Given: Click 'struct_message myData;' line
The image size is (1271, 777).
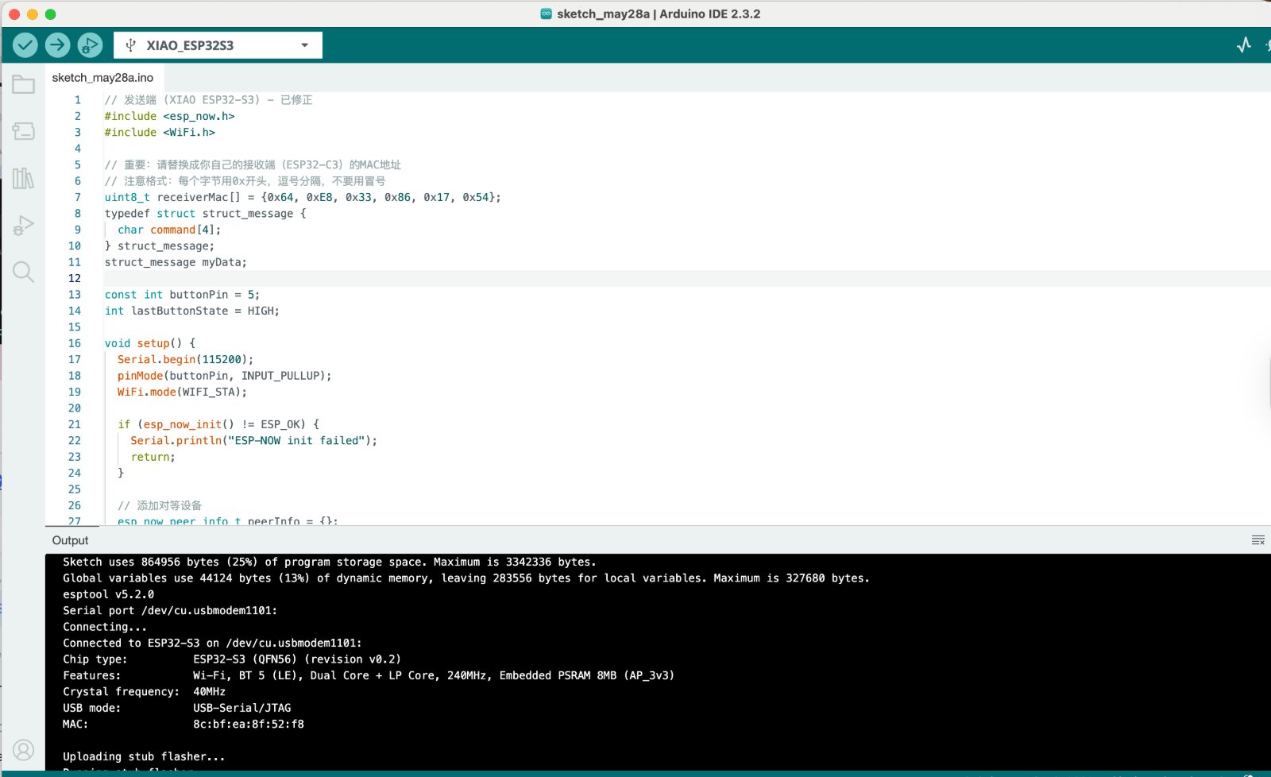Looking at the screenshot, I should 176,262.
